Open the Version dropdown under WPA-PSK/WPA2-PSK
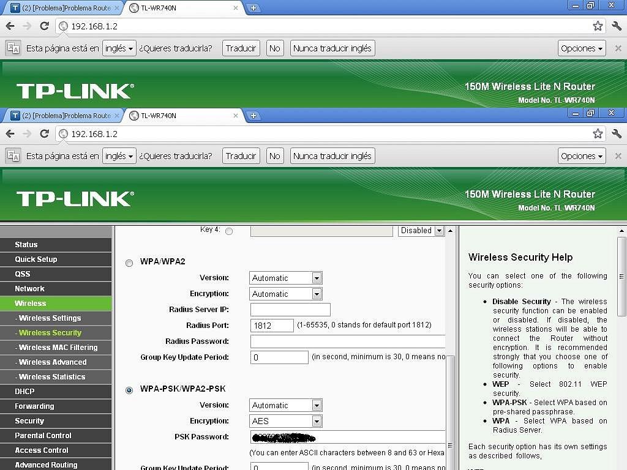Screen dimensions: 627x470 pyautogui.click(x=286, y=405)
